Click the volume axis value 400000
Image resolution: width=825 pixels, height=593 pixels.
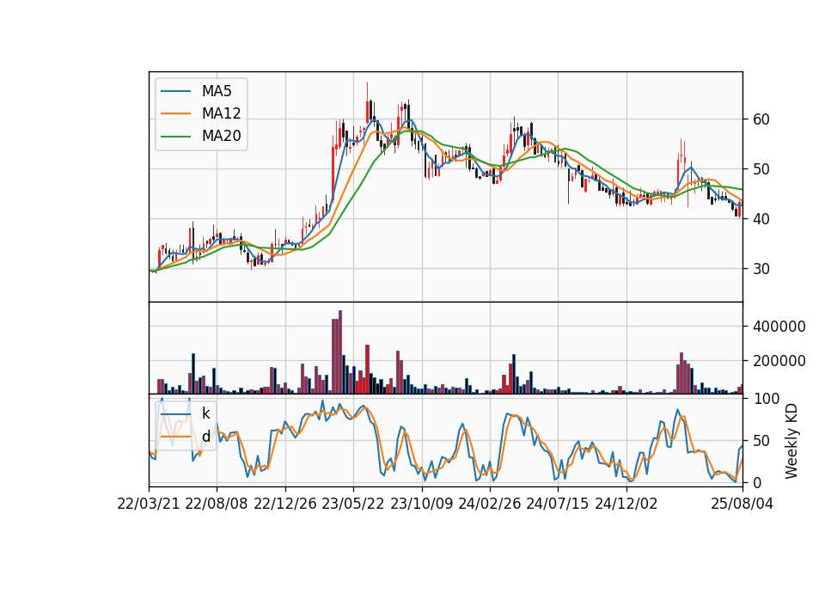779,327
